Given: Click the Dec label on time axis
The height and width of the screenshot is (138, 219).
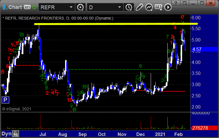Looking at the screenshot, I should pos(141,134).
